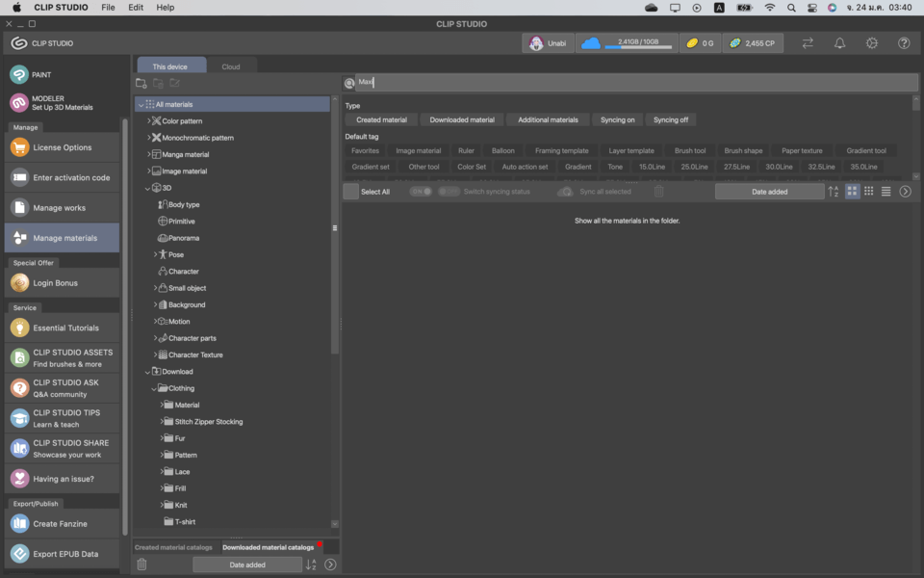Collapse the Clothing folder

154,388
